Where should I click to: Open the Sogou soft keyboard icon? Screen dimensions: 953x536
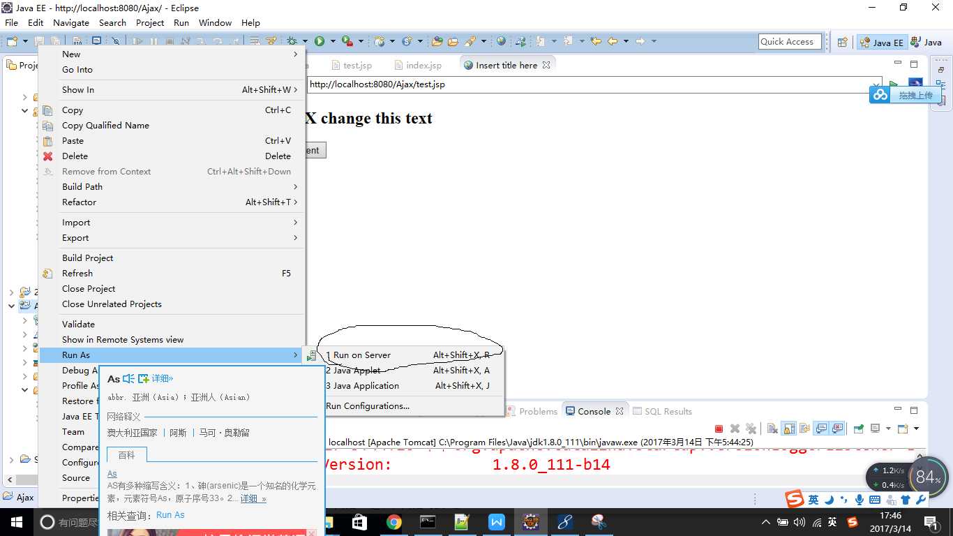874,500
